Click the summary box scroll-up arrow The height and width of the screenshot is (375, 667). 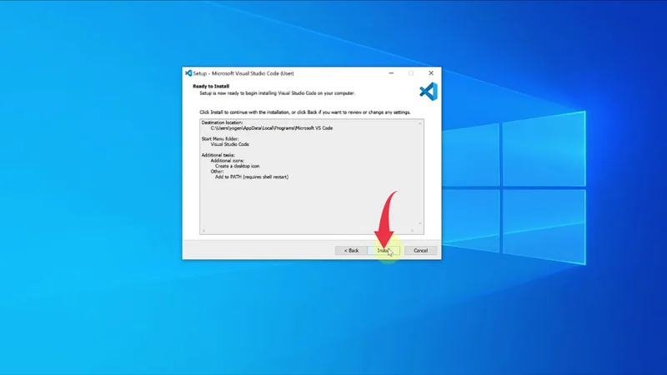point(420,123)
